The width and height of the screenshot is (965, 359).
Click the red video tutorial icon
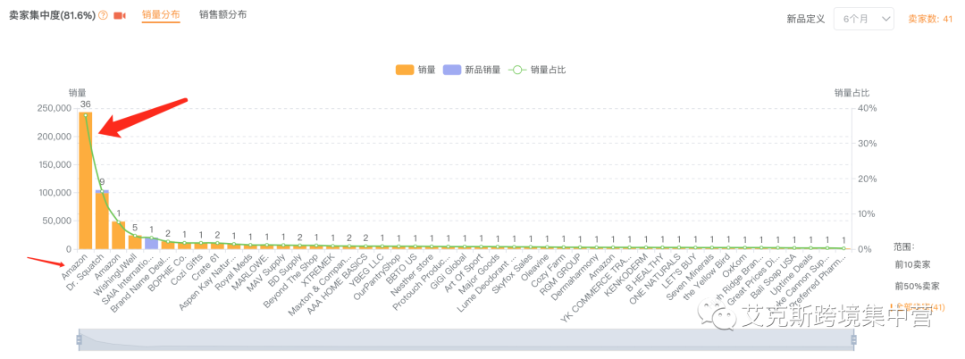(x=120, y=16)
